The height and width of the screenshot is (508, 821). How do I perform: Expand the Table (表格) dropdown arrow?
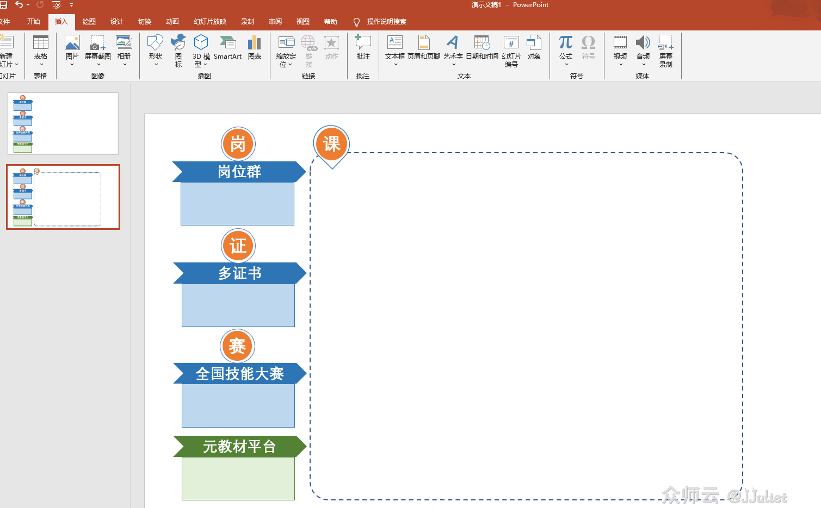point(41,65)
